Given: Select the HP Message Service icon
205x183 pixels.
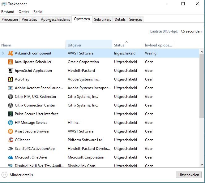Looking at the screenshot, I should [10, 123].
